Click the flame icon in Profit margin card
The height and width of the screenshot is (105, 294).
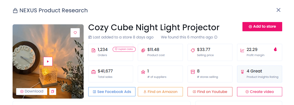(276, 49)
